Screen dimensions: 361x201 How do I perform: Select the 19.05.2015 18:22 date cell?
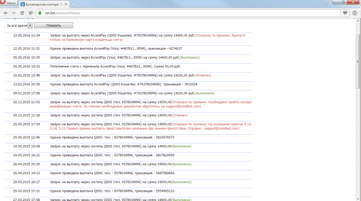[26, 155]
